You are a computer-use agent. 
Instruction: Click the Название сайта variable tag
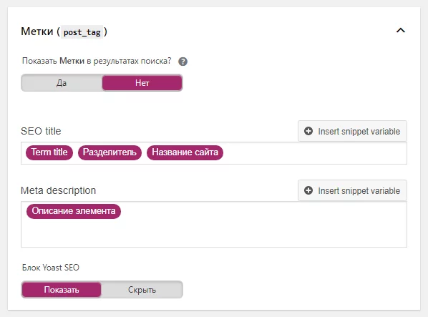(185, 152)
